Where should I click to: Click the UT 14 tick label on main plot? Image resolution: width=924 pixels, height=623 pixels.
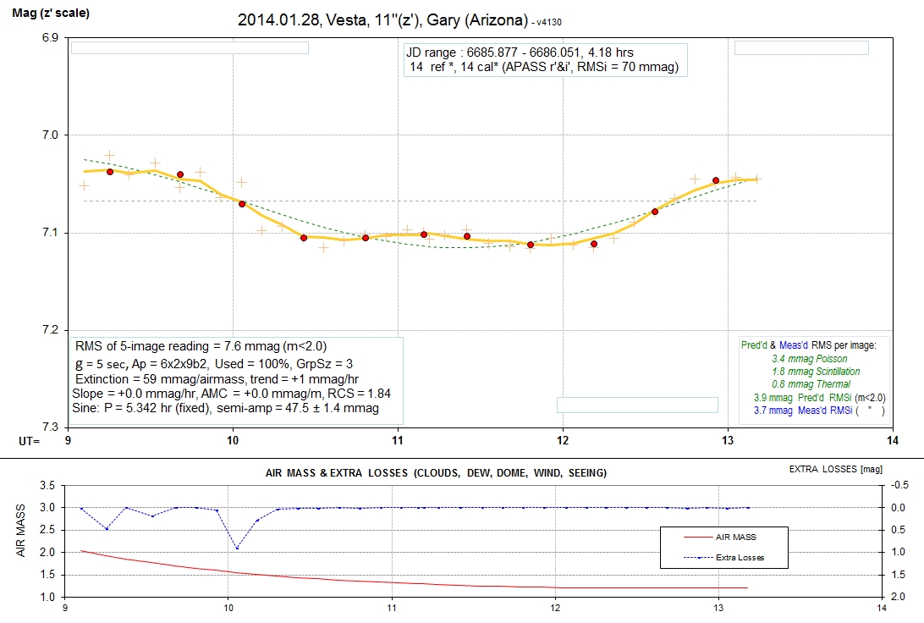point(893,440)
